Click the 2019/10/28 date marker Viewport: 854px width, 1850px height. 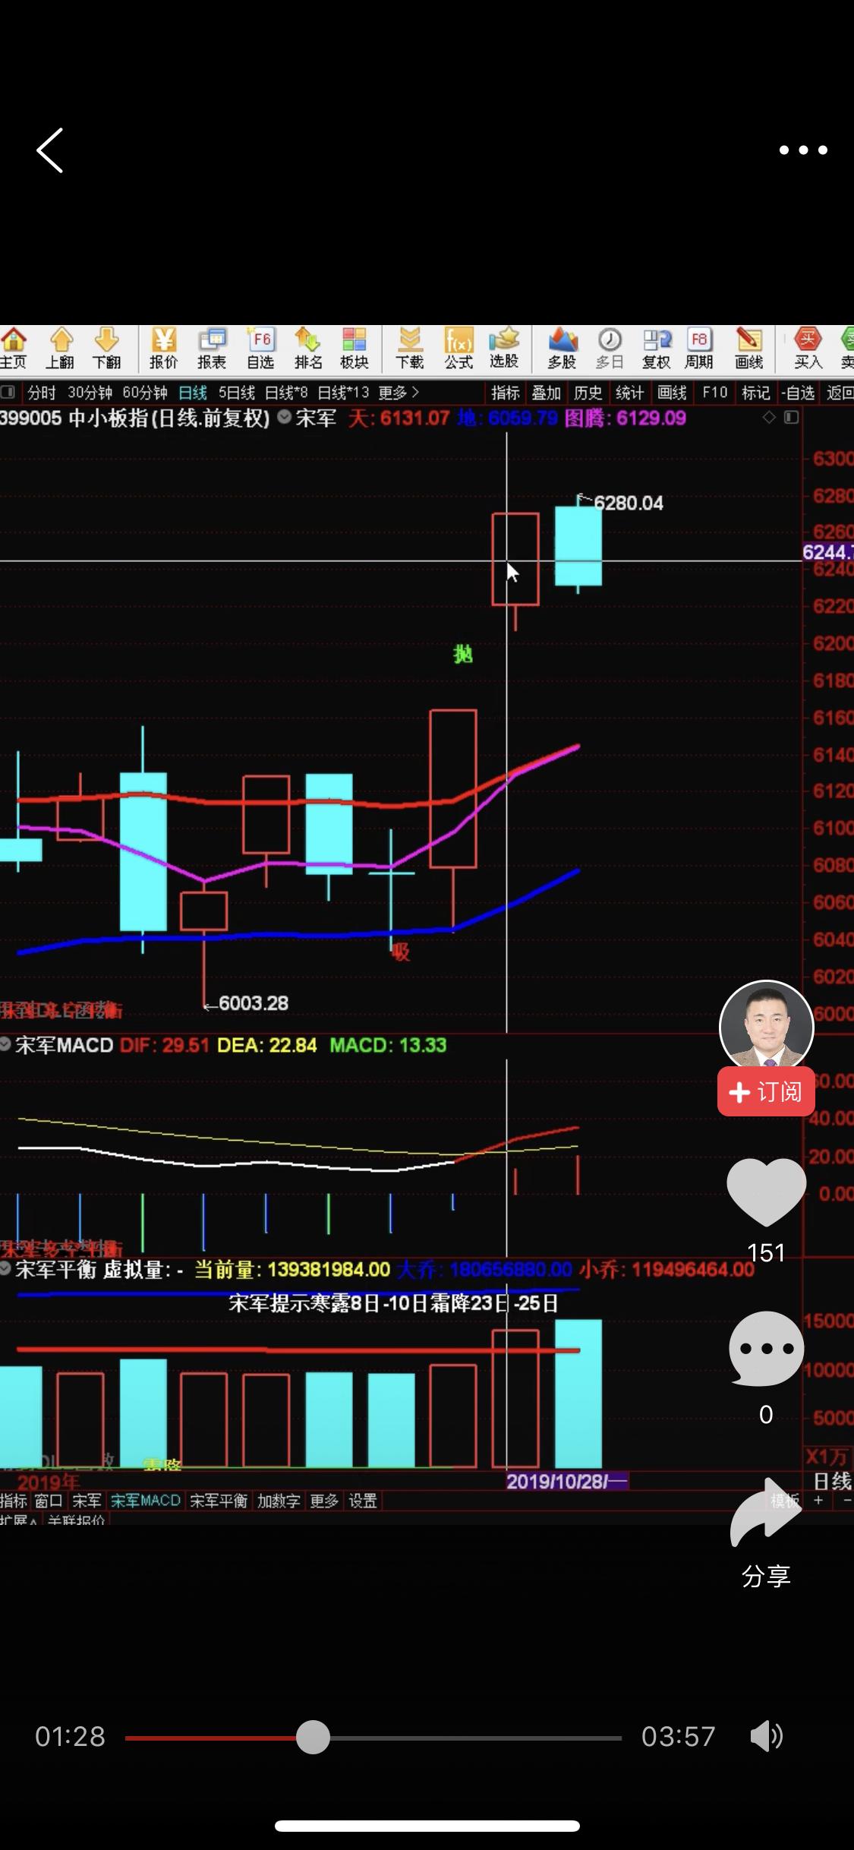click(x=567, y=1481)
